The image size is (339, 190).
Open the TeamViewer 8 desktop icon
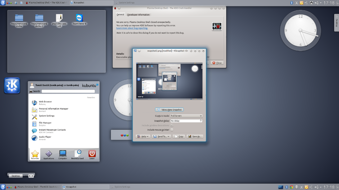(x=79, y=18)
